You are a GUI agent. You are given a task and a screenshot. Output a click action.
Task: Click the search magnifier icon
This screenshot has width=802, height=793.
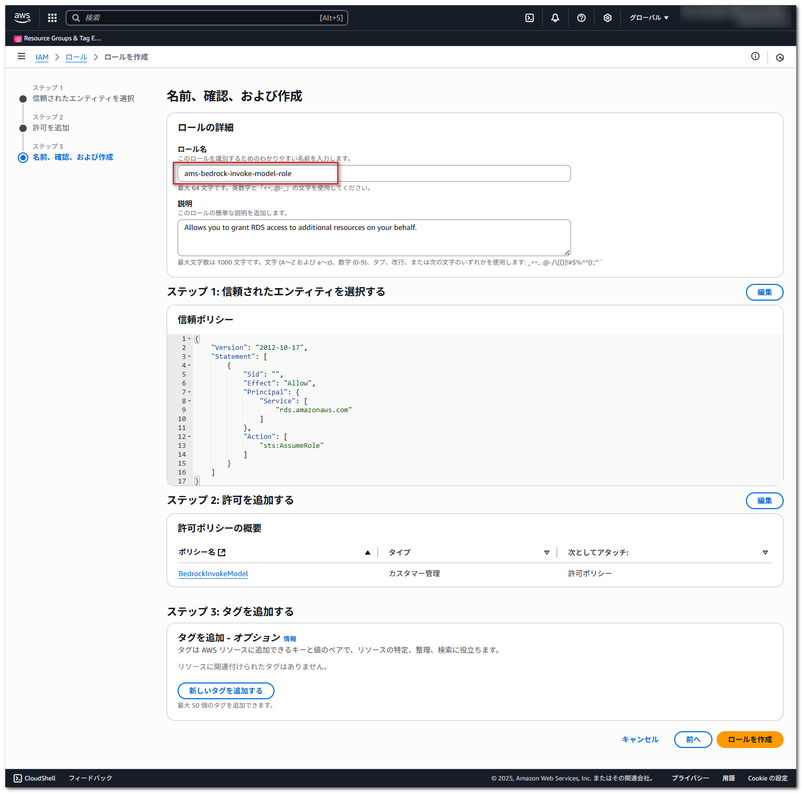[x=76, y=18]
